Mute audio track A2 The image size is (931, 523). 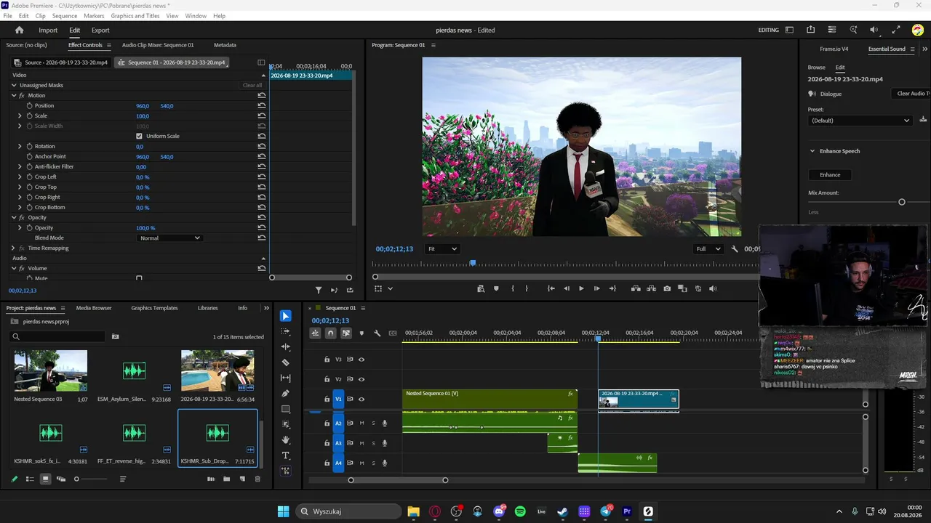361,423
